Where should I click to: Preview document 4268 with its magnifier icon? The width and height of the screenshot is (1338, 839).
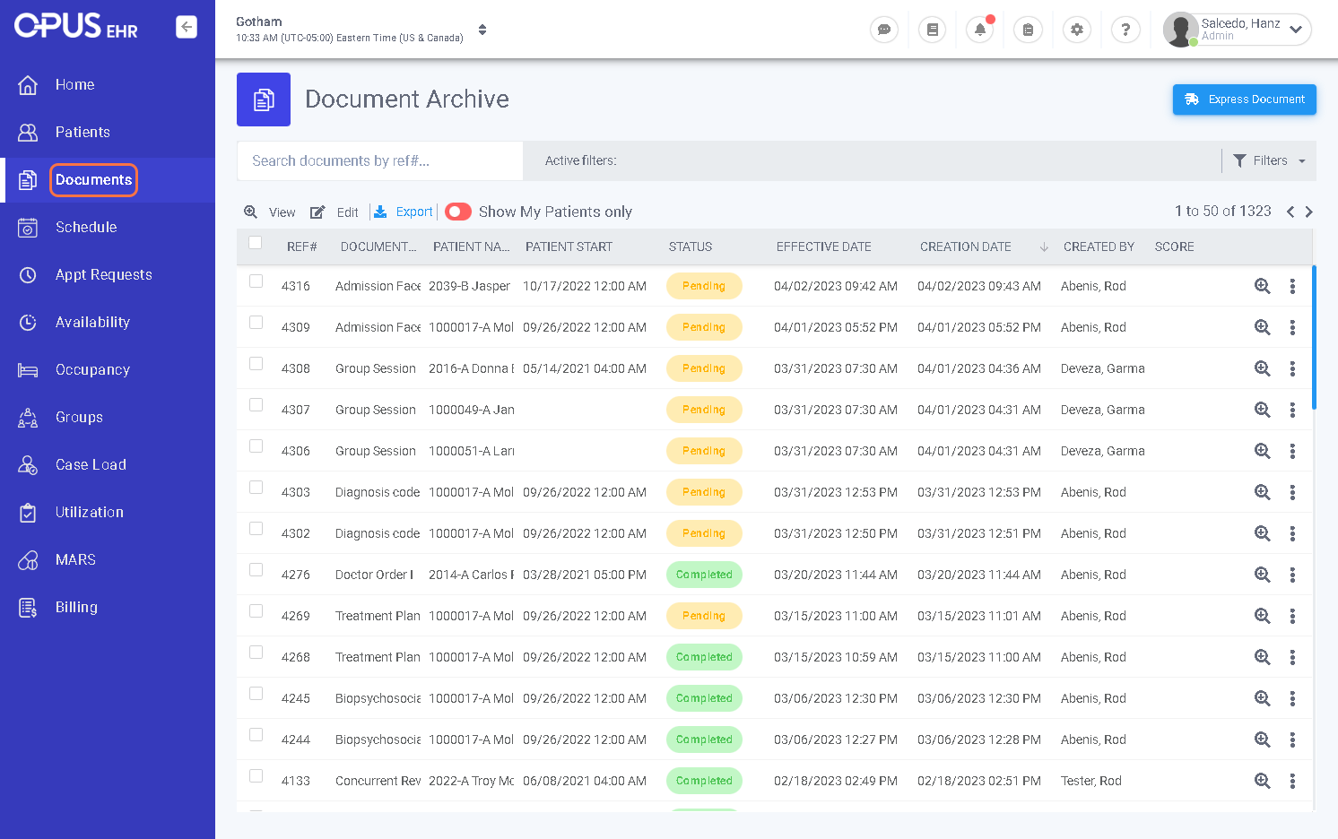1263,657
